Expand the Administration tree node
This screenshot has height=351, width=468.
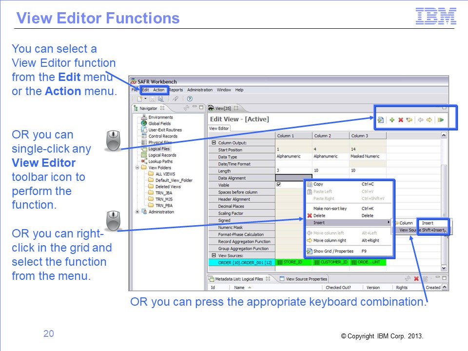[x=137, y=212]
